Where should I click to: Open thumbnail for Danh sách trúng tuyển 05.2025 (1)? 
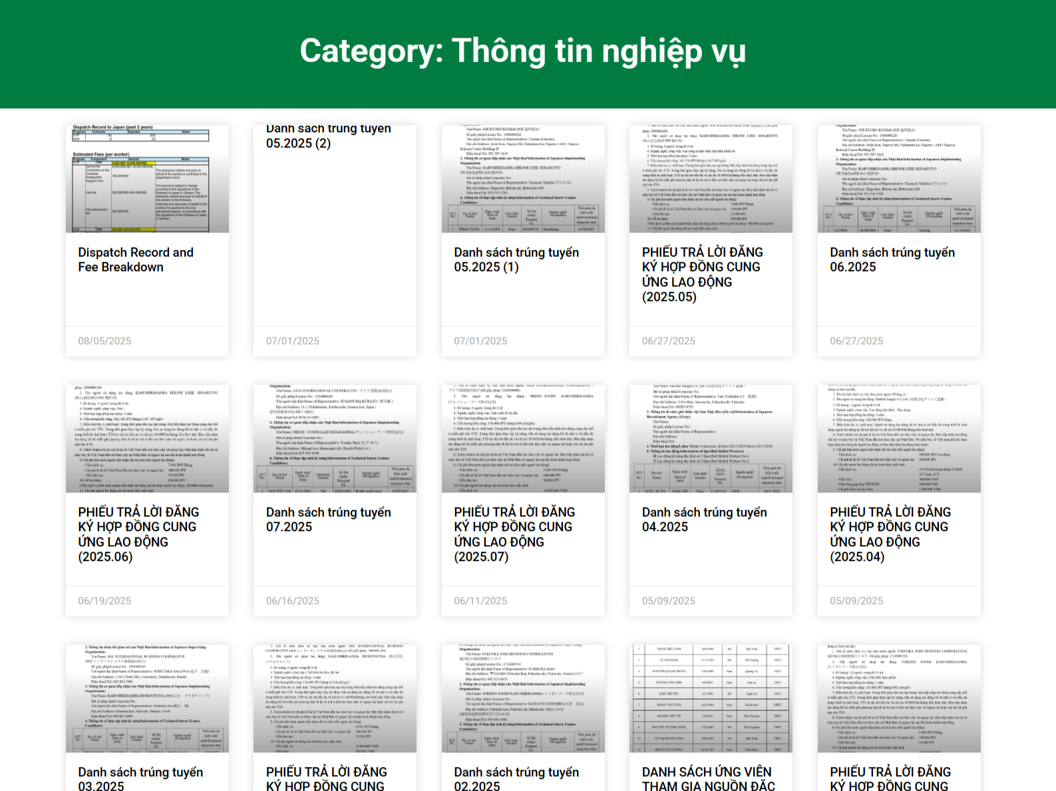tap(523, 179)
